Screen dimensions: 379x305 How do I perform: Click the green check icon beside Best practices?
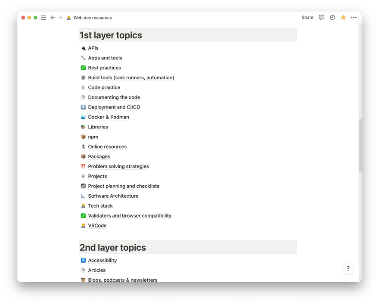tap(83, 68)
